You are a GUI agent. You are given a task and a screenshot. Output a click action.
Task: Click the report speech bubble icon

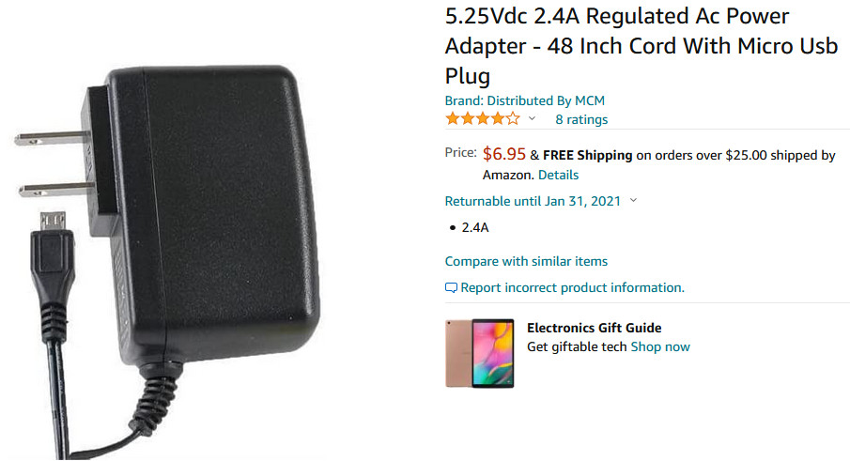451,287
